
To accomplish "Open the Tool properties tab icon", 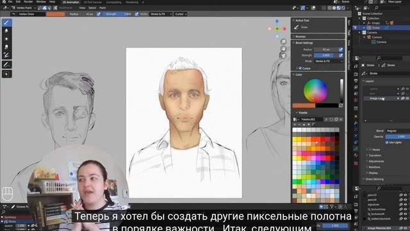I will [356, 67].
